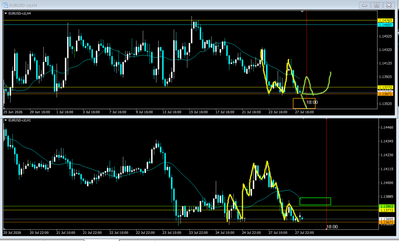Click the 22 Jul 22:00 time label
This screenshot has height=241, width=399.
pyautogui.click(x=145, y=232)
